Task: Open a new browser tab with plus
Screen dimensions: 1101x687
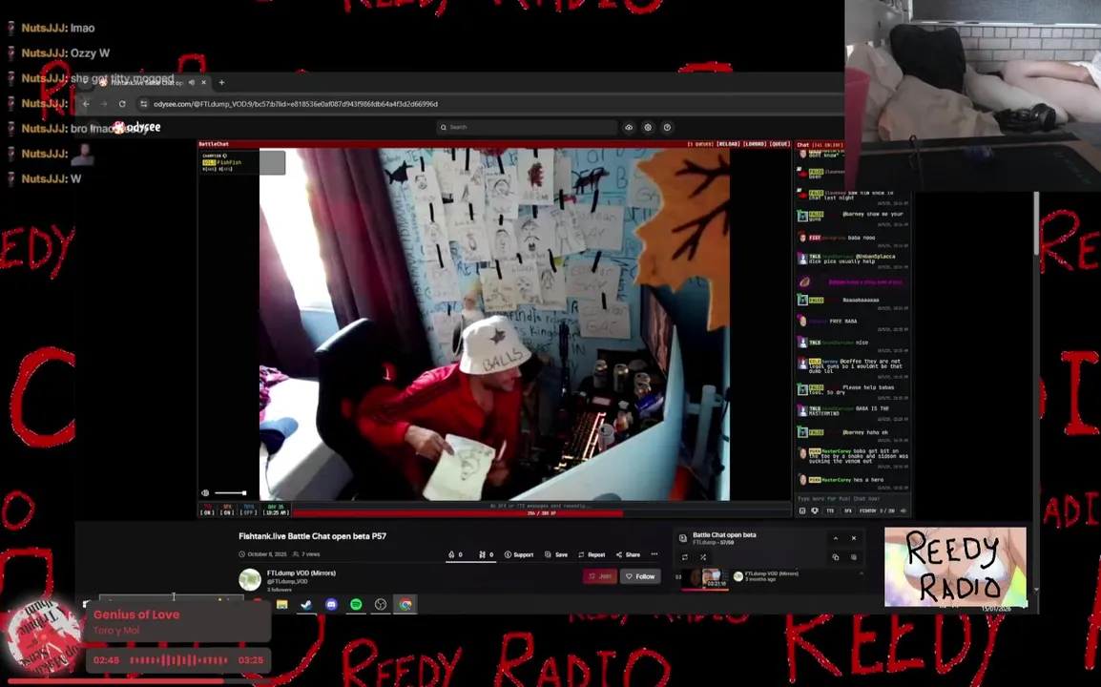Action: [x=222, y=82]
